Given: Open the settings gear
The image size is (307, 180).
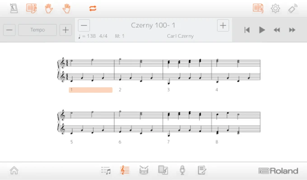Looking at the screenshot, I should (275, 8).
